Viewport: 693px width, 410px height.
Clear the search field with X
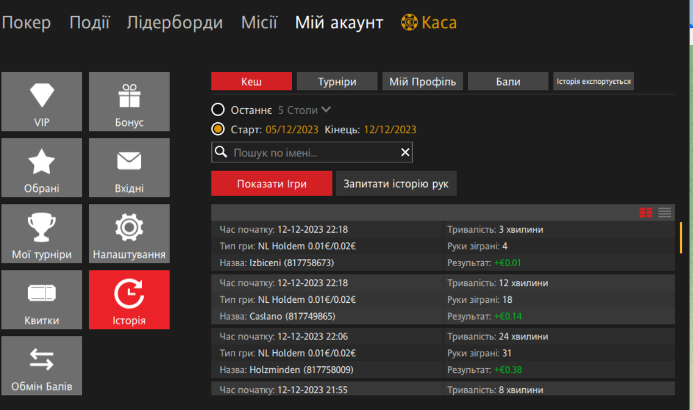405,152
